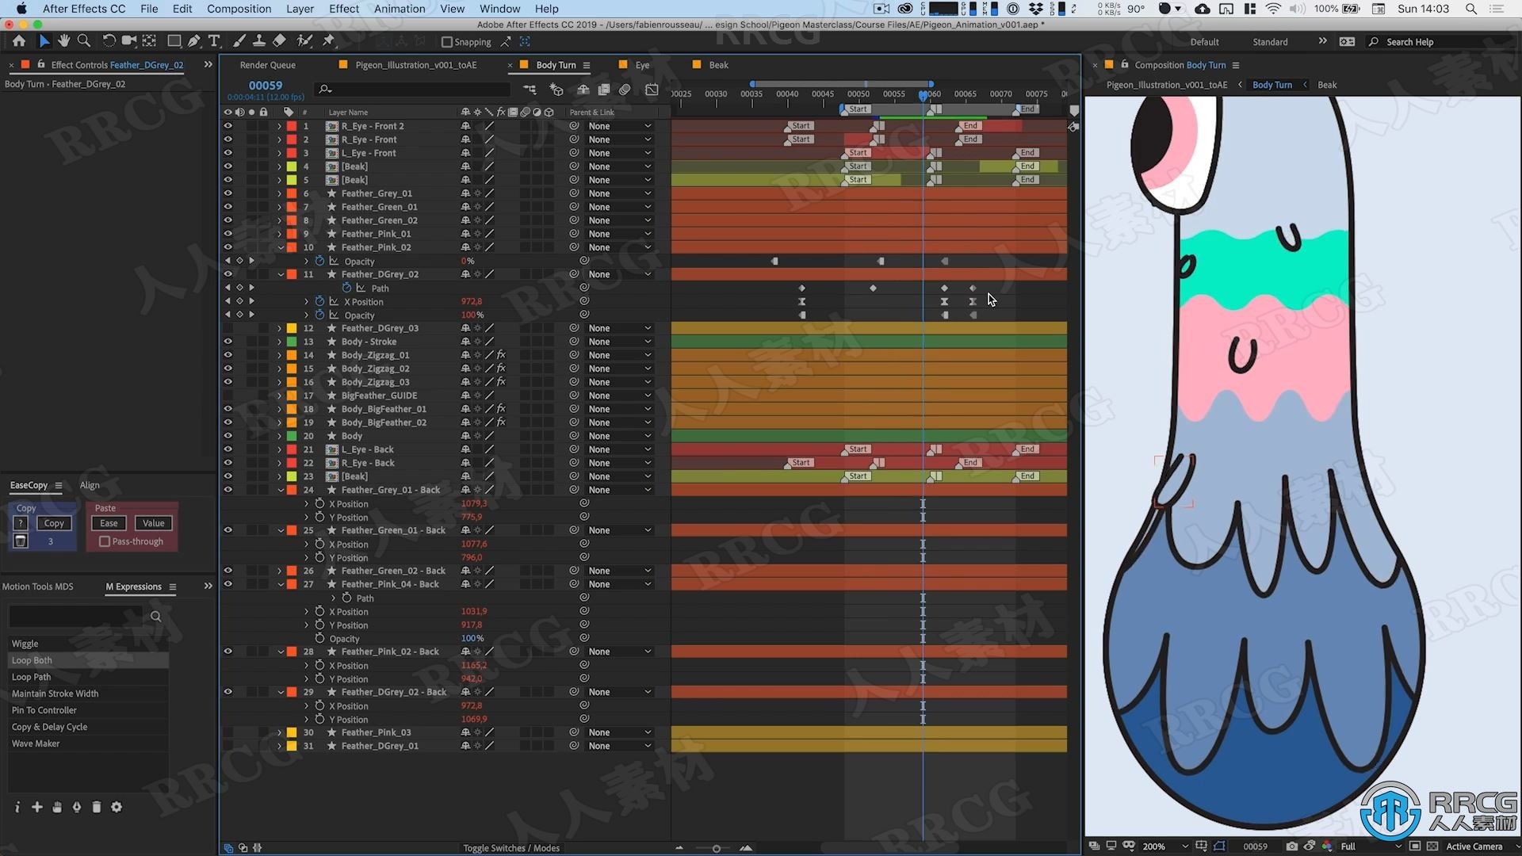Viewport: 1522px width, 856px height.
Task: Open Show Channel color management icon
Action: point(1327,846)
